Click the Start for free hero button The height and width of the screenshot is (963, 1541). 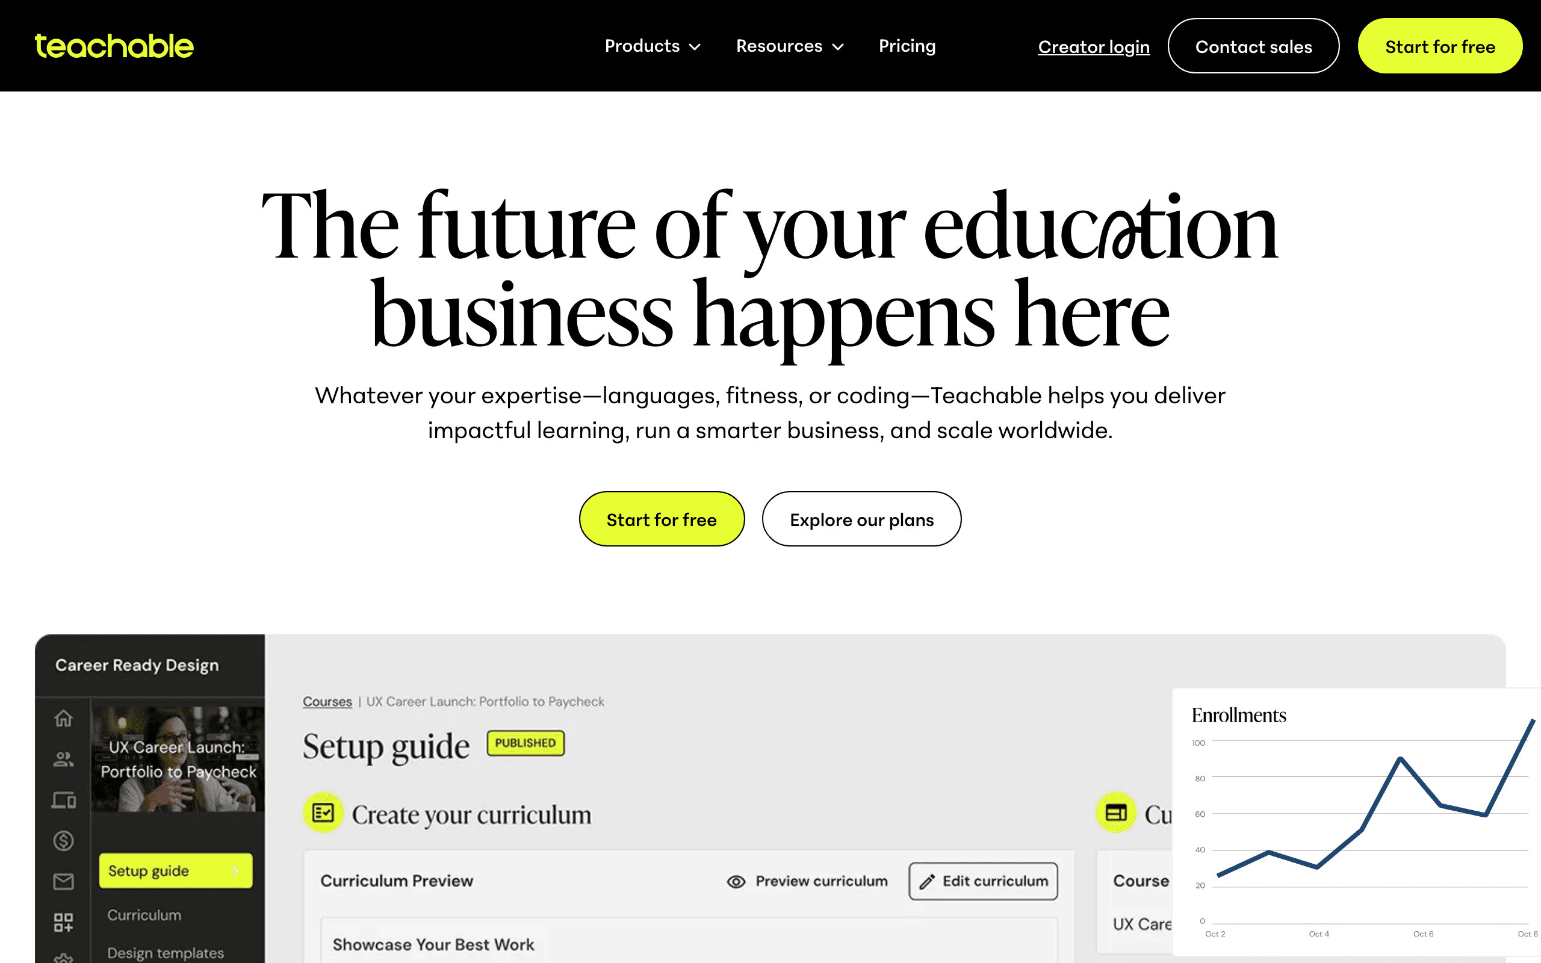pyautogui.click(x=662, y=518)
